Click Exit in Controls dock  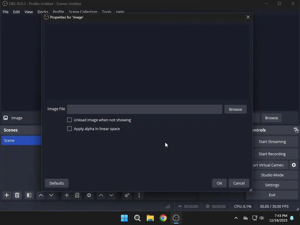[x=272, y=195]
